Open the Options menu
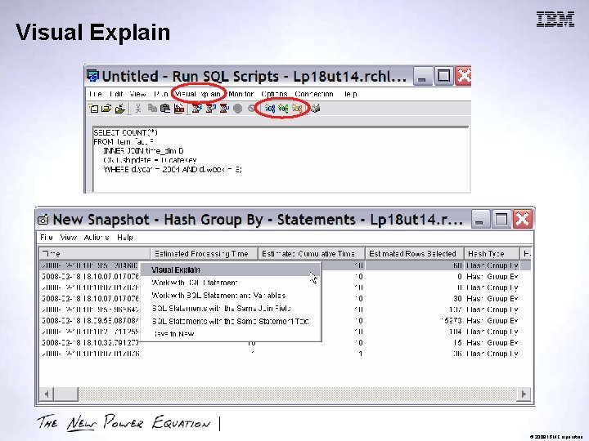Viewport: 589px width, 441px height. click(274, 94)
